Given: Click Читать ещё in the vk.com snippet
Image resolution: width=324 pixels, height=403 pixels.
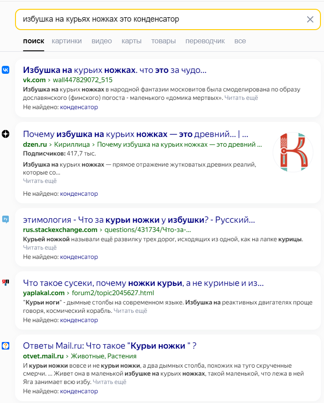Looking at the screenshot, I should pos(241,98).
